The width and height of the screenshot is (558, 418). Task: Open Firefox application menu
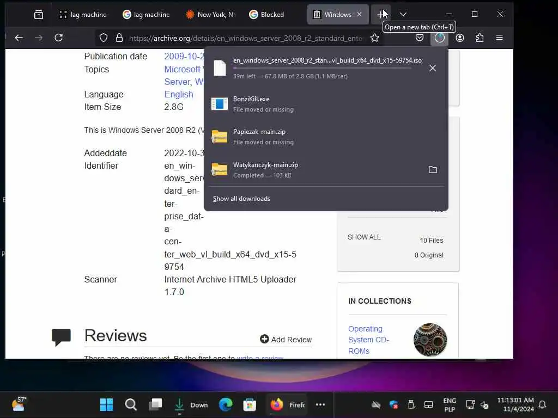[x=500, y=38]
